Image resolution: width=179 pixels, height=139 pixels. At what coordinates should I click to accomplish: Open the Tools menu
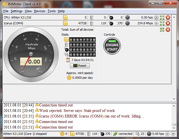pyautogui.click(x=51, y=11)
